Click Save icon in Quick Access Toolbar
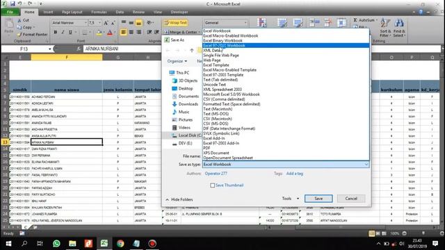Screen dimensions: 445x250 pos(13,3)
